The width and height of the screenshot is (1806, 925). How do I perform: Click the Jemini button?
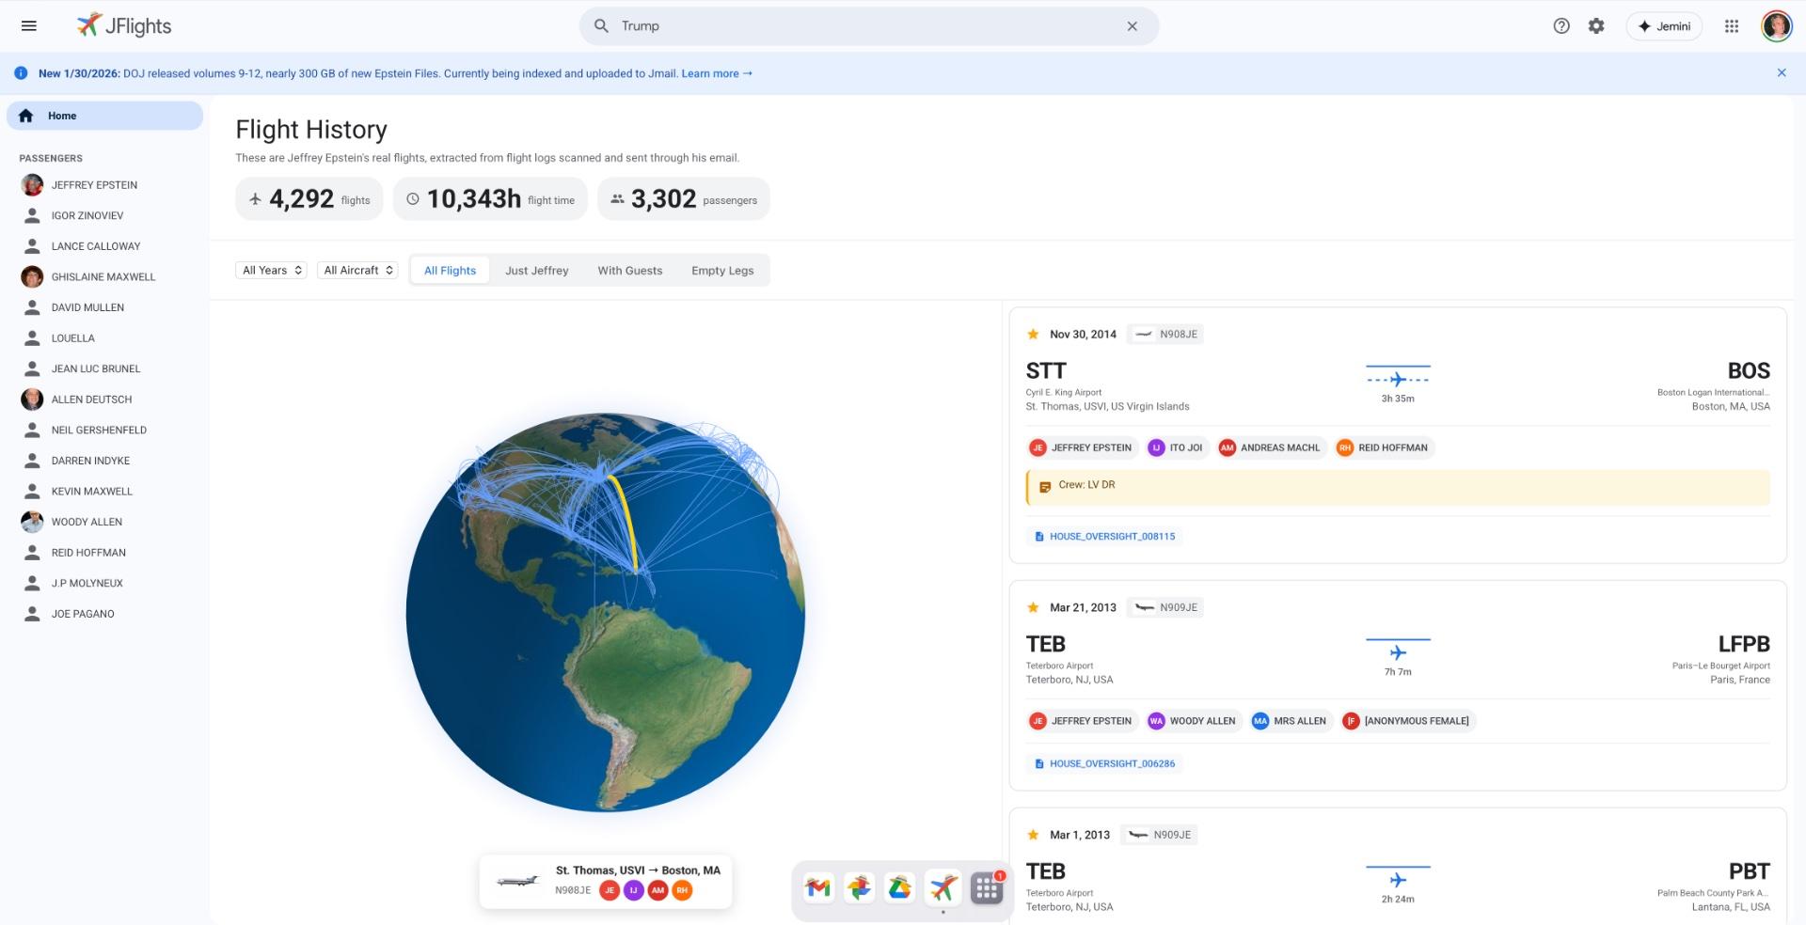[1664, 26]
